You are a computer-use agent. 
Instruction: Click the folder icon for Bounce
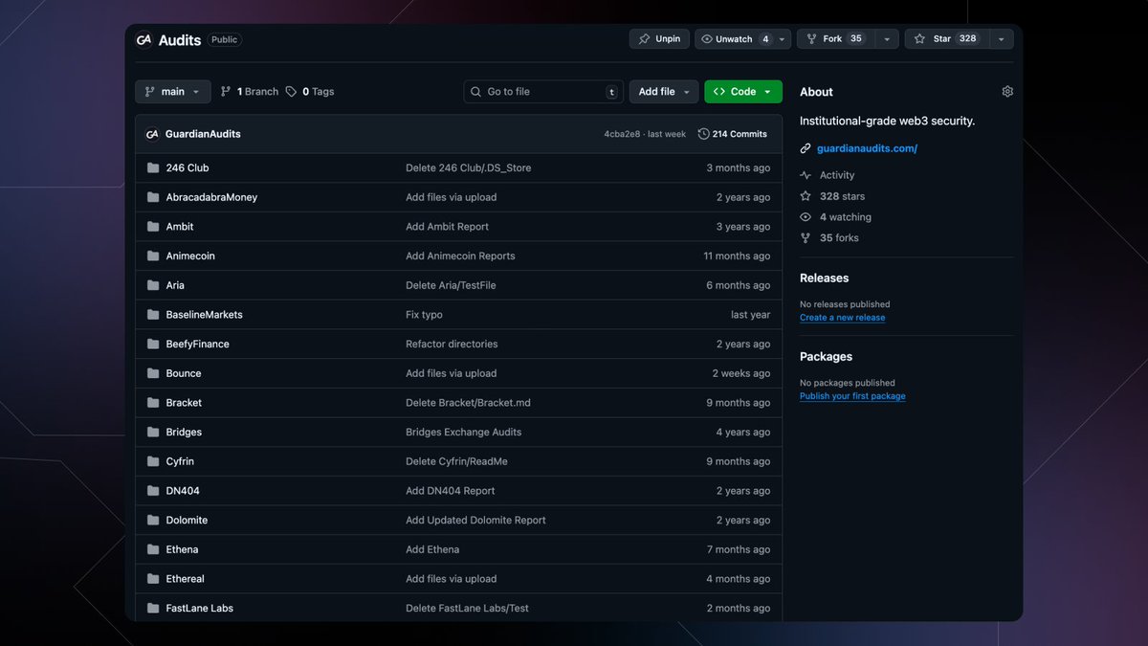point(153,373)
